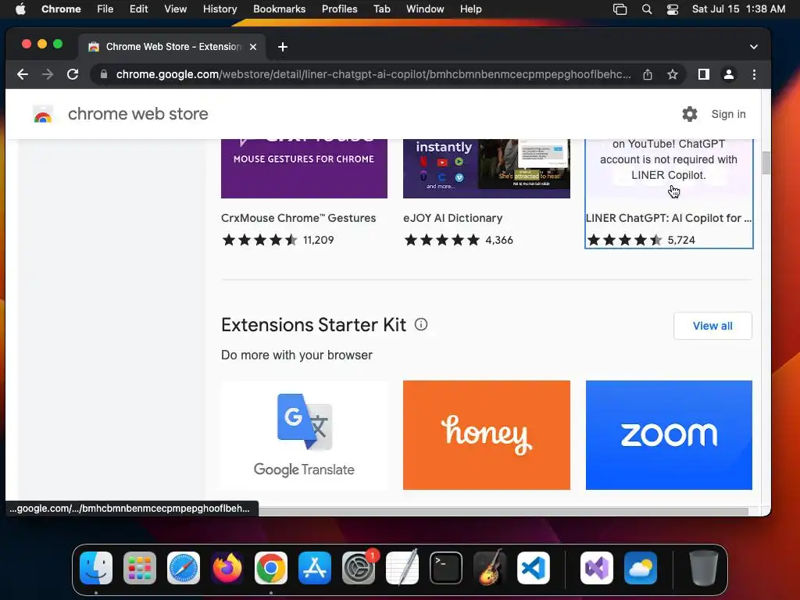Bookmark this page with the star icon
Image resolution: width=800 pixels, height=600 pixels.
pos(673,74)
